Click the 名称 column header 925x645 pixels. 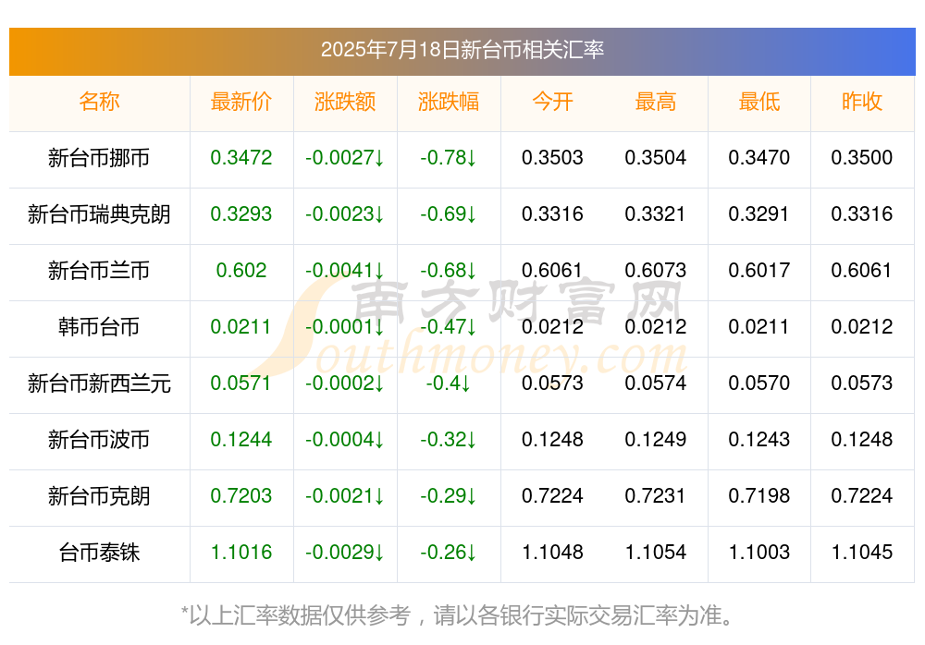click(x=99, y=102)
